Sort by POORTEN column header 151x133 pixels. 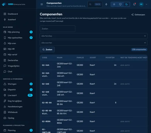110,58
